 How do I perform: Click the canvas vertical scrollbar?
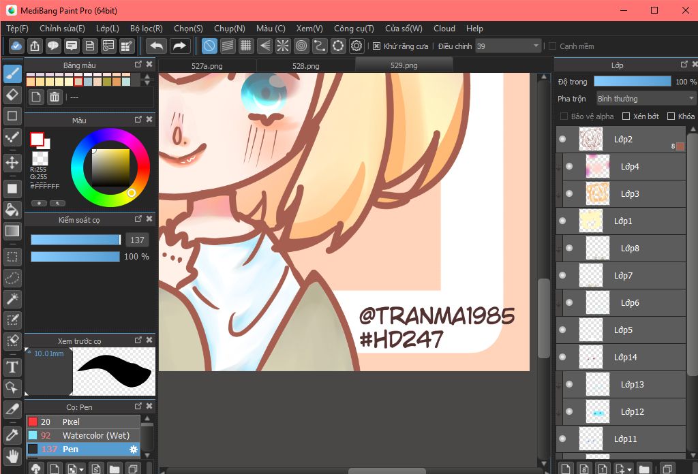543,318
